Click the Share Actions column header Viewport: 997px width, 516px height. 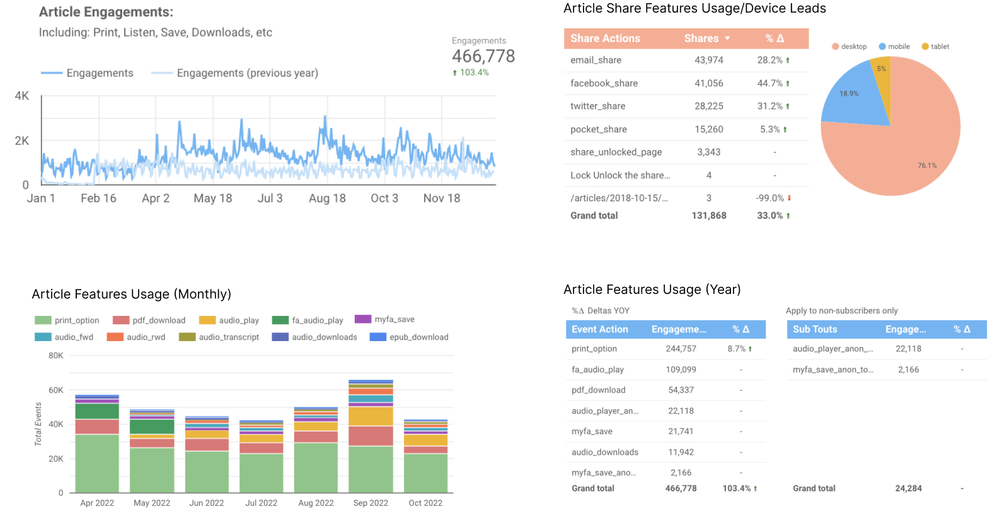[x=605, y=38]
